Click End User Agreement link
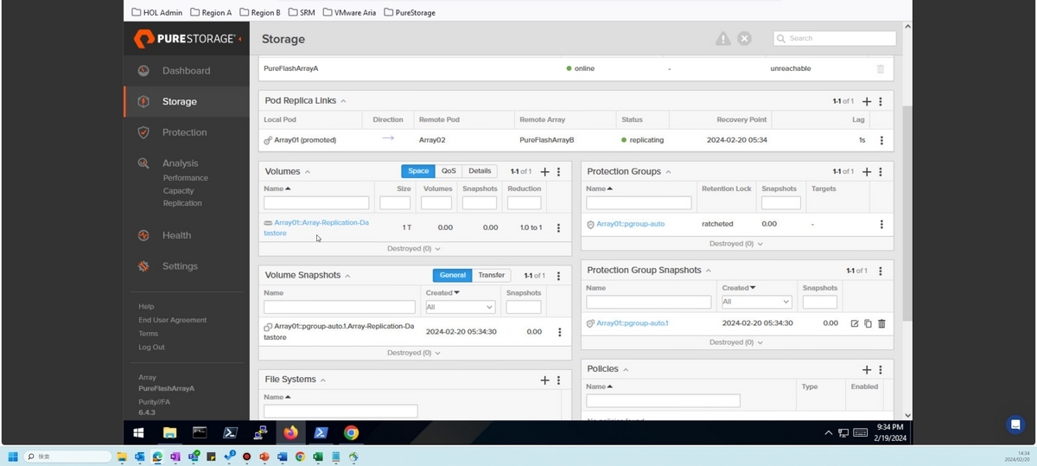Image resolution: width=1037 pixels, height=466 pixels. pos(173,320)
